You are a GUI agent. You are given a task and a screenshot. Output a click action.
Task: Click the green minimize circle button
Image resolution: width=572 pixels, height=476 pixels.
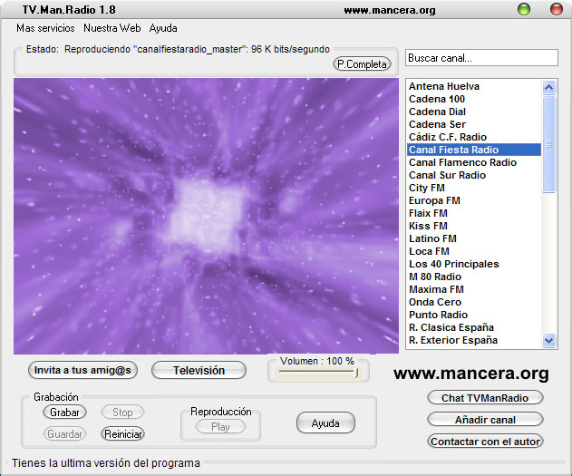click(524, 9)
